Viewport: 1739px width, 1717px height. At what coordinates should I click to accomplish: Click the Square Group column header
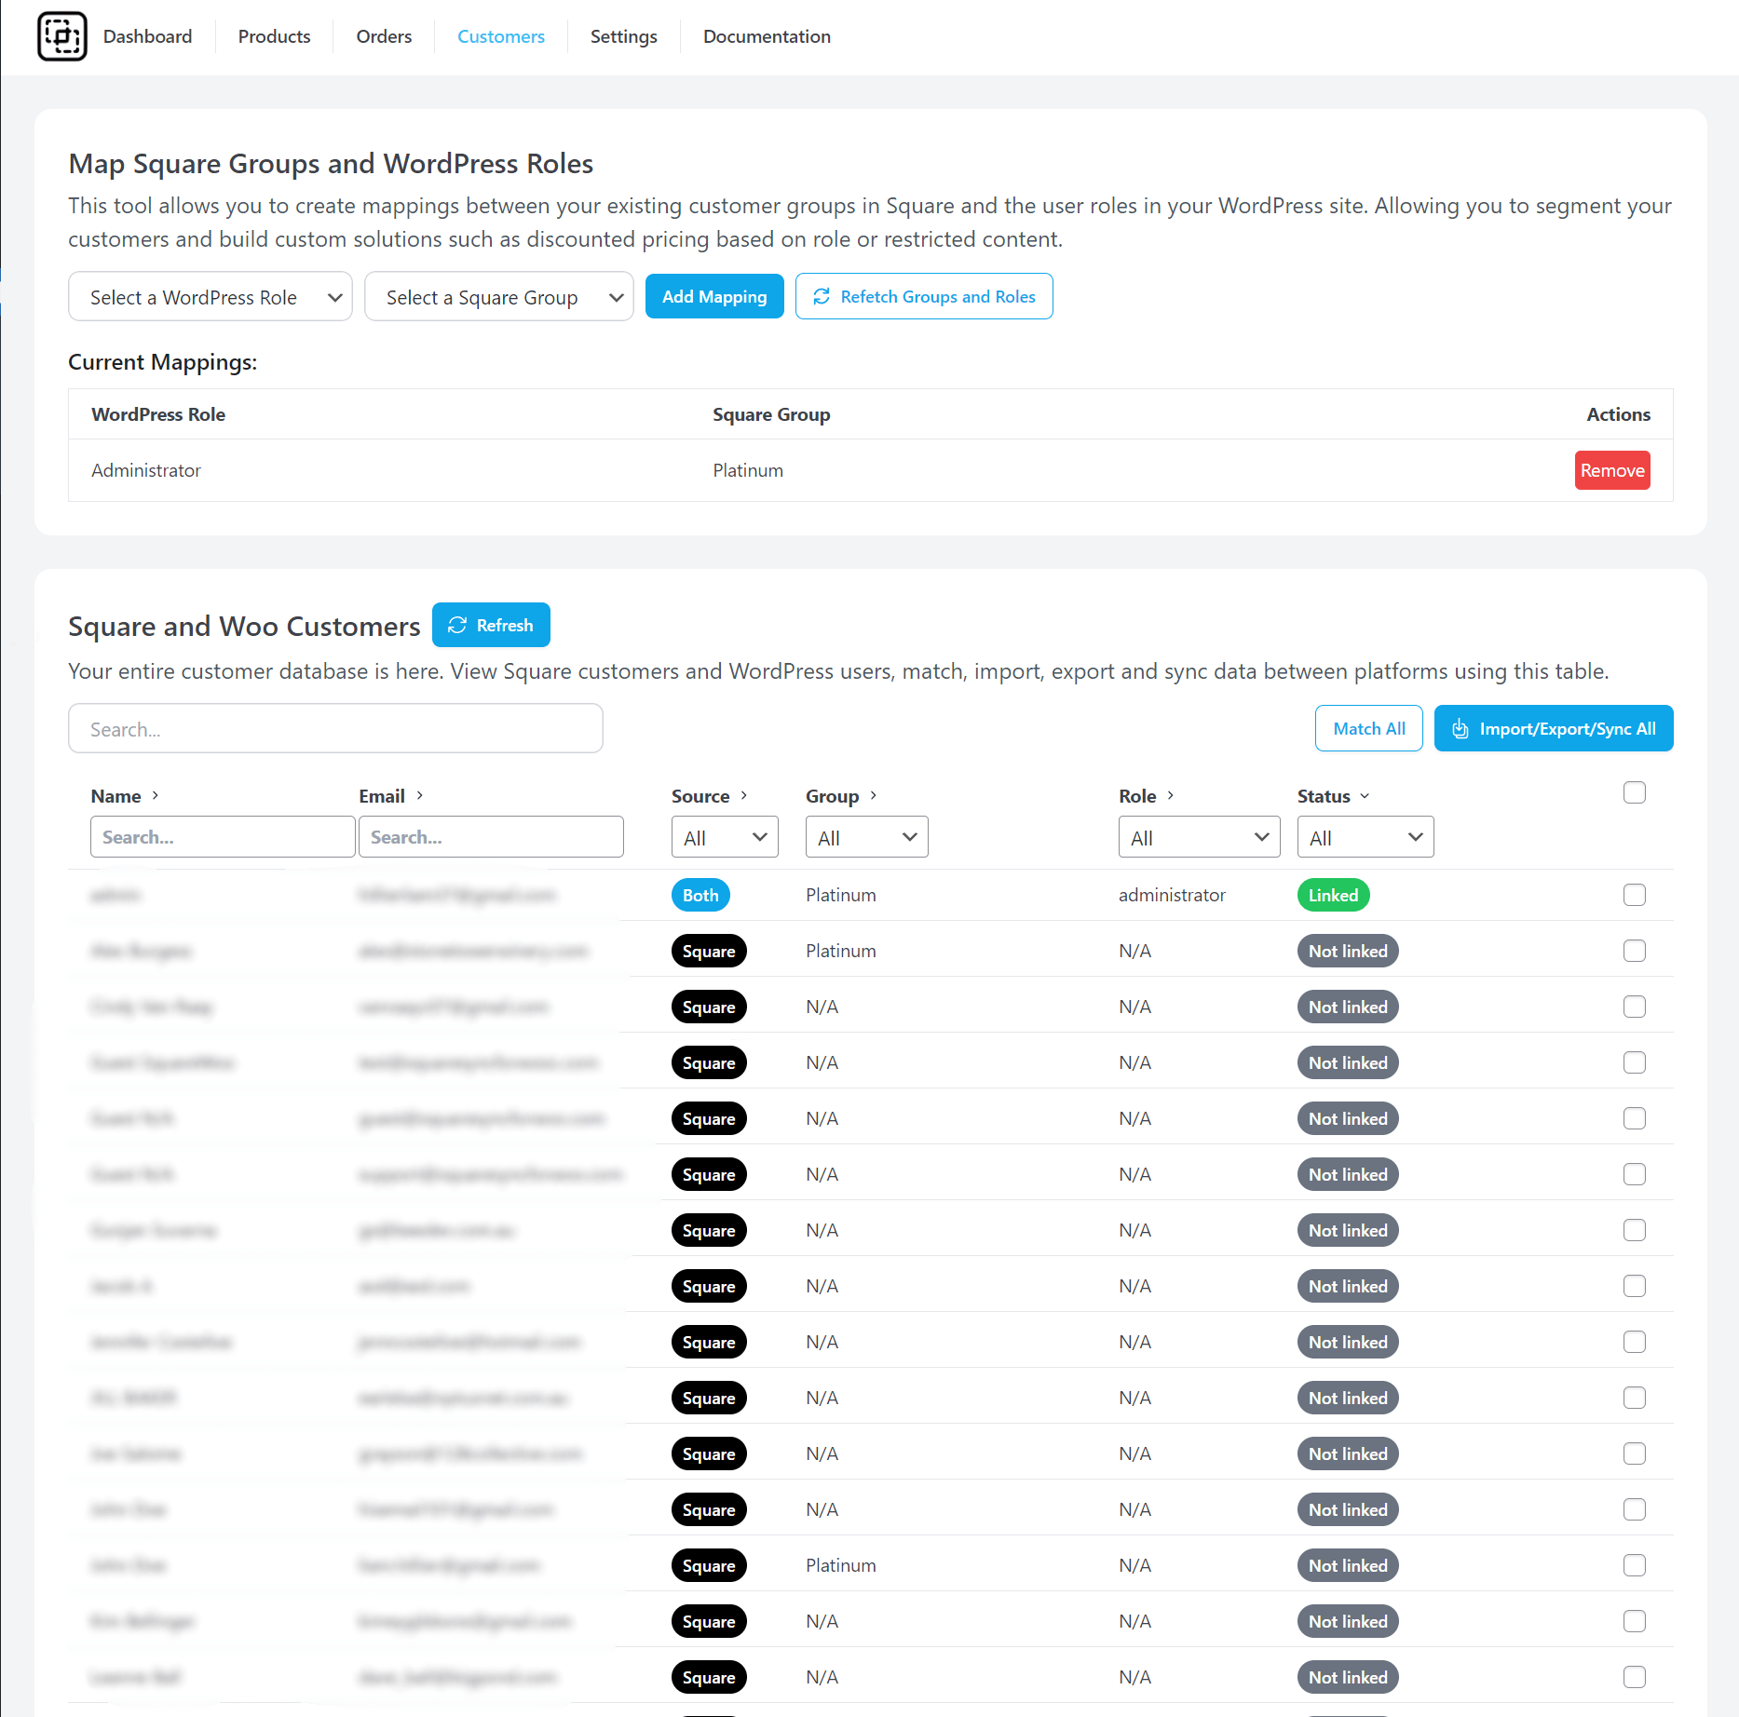pyautogui.click(x=771, y=414)
